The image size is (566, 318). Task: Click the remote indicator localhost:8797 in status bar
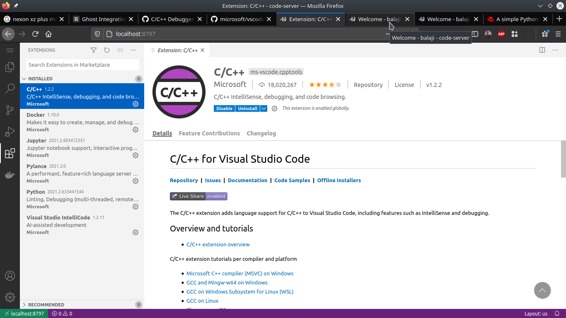[24, 313]
